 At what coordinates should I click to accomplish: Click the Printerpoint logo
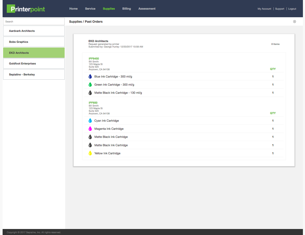pyautogui.click(x=26, y=9)
